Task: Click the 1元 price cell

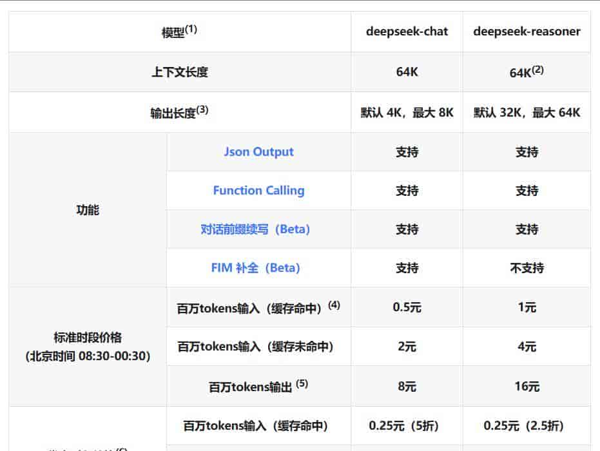Action: pyautogui.click(x=527, y=307)
